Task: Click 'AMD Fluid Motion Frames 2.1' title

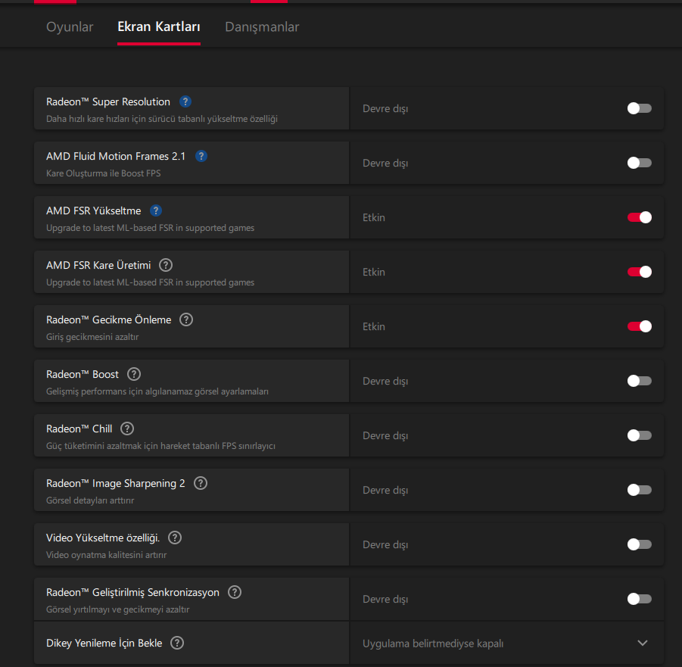Action: [116, 156]
